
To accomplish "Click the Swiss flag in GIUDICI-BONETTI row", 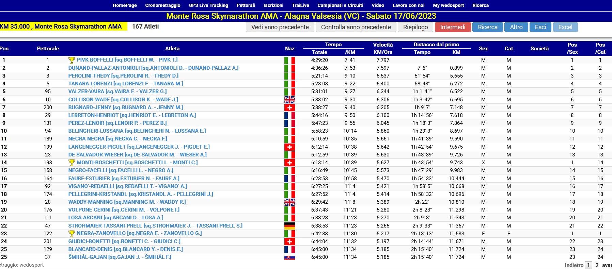I will pos(289,241).
